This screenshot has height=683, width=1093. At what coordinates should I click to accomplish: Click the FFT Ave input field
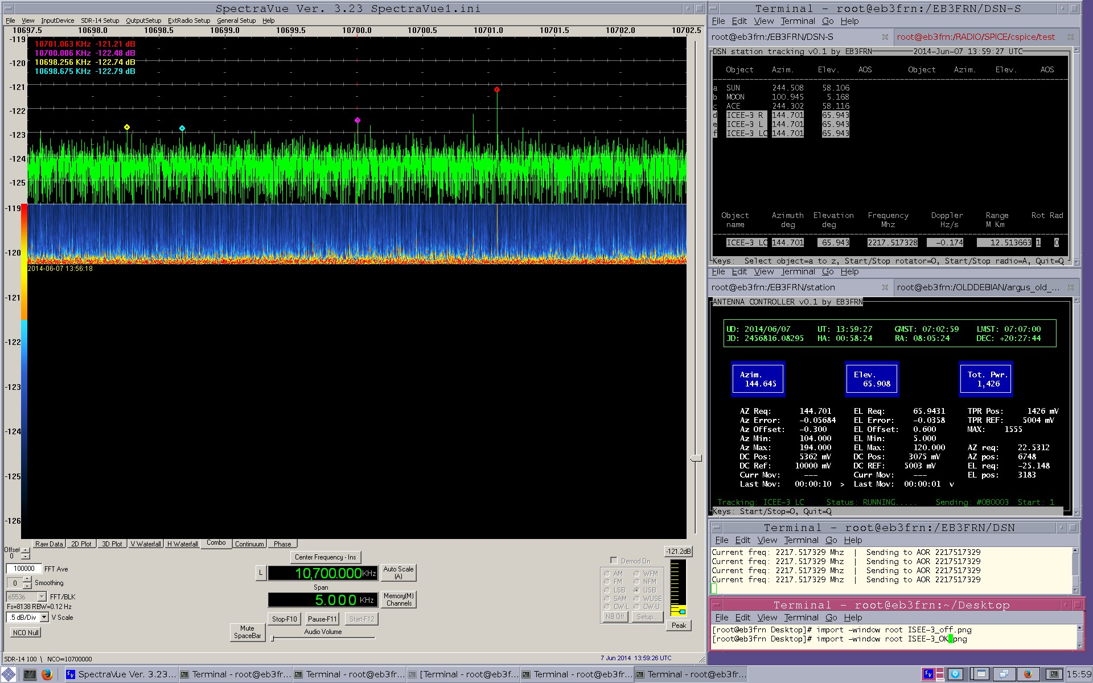[24, 569]
